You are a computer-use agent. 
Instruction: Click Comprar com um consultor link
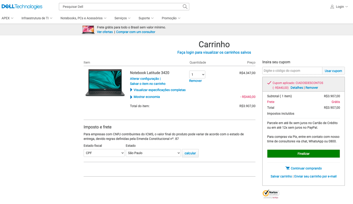[136, 32]
